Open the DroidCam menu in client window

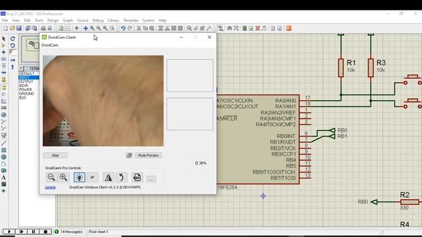50,45
